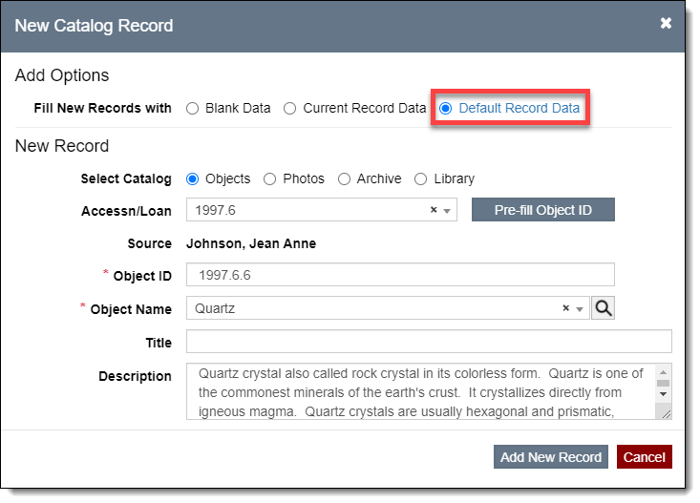Clear the Quartz Object Name with the x

pos(566,308)
